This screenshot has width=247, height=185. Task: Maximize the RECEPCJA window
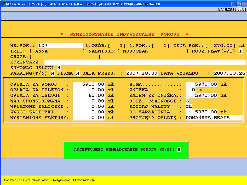pyautogui.click(x=239, y=4)
